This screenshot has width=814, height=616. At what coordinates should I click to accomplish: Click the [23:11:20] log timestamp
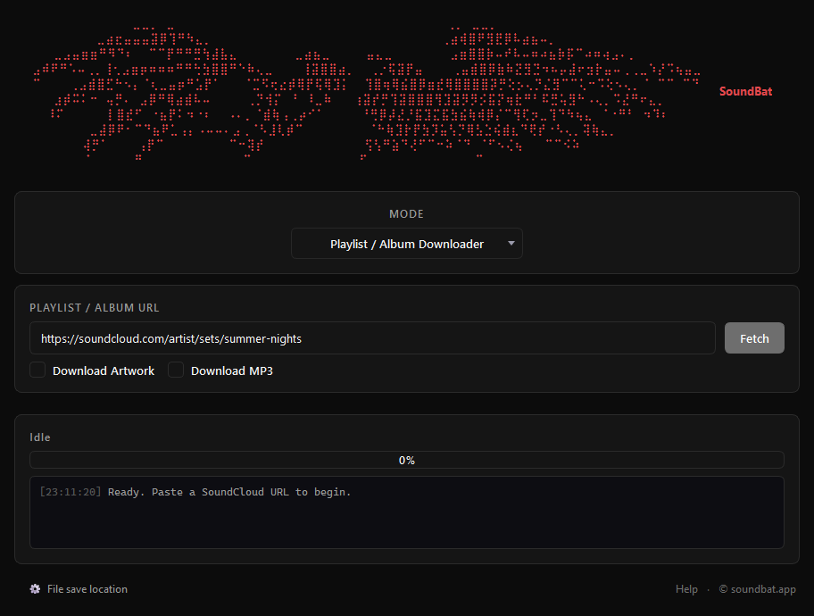click(x=71, y=492)
